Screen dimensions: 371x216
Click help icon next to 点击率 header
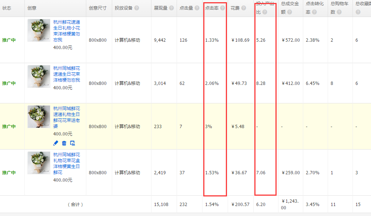tap(223, 8)
